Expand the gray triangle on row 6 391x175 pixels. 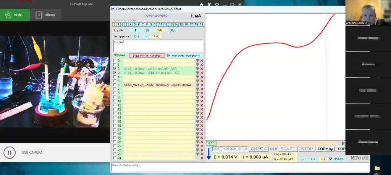pyautogui.click(x=197, y=85)
